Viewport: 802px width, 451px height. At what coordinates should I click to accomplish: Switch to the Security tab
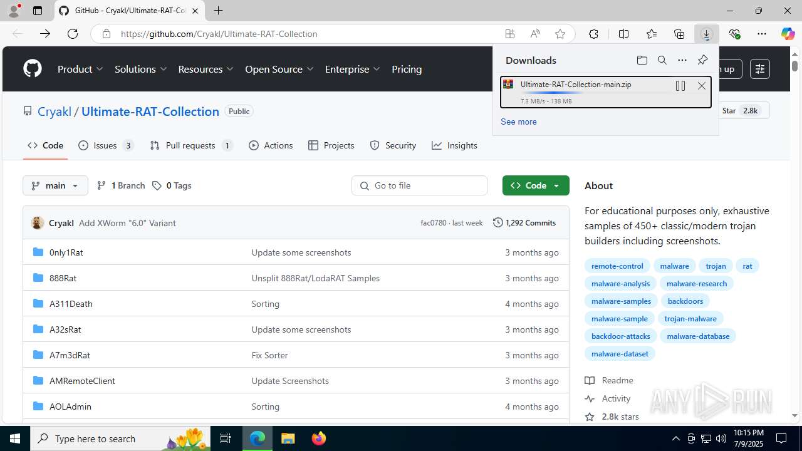[x=393, y=145]
